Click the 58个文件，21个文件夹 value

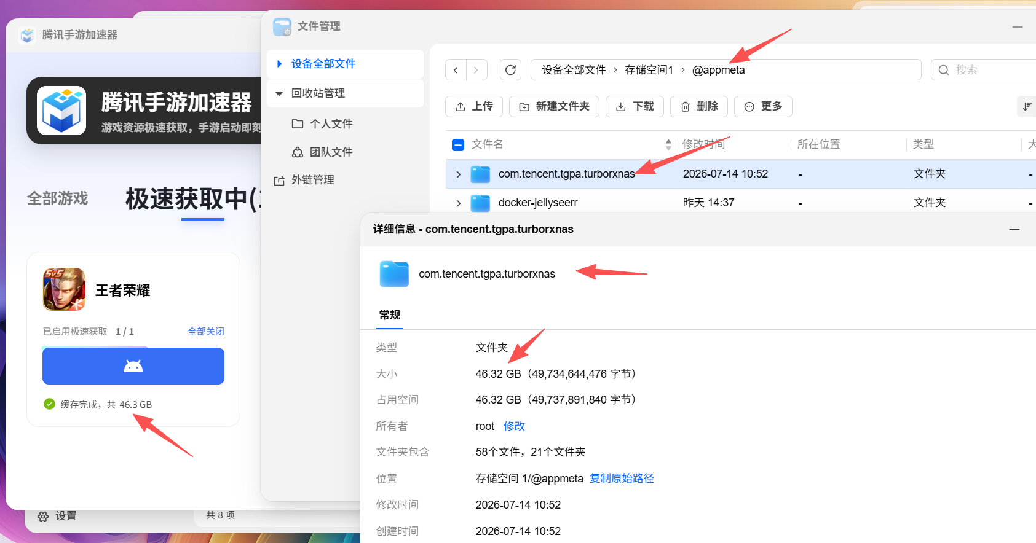[531, 452]
